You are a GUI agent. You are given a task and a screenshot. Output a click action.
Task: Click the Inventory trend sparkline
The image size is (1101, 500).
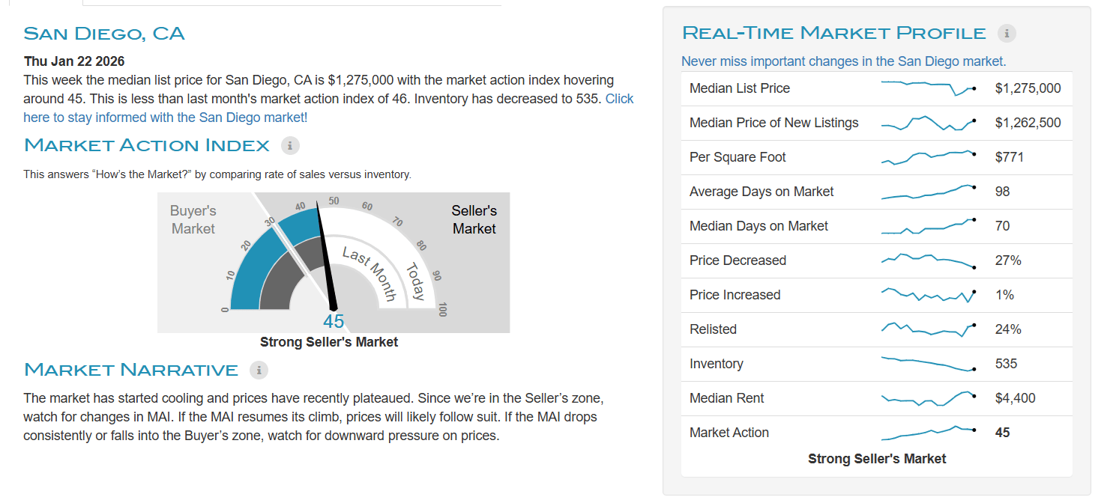pyautogui.click(x=928, y=364)
